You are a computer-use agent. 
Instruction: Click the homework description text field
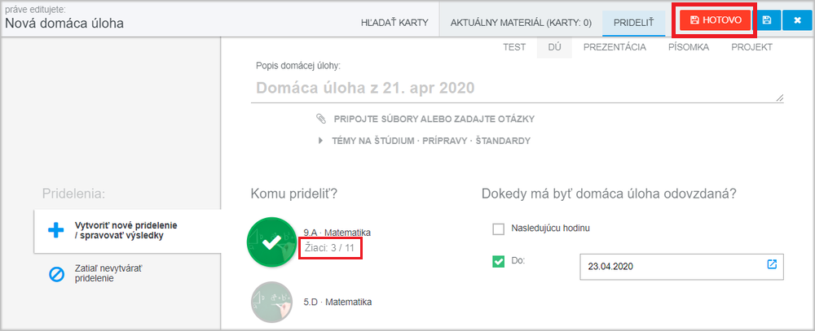click(518, 88)
